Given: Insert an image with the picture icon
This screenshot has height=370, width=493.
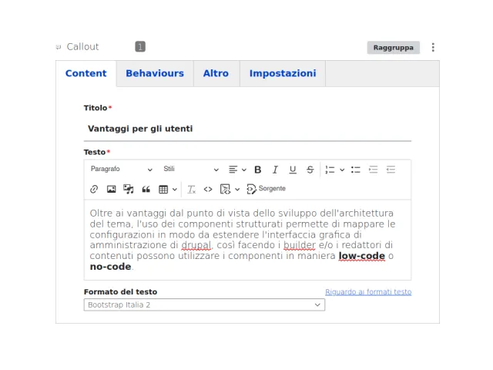Looking at the screenshot, I should pos(111,189).
